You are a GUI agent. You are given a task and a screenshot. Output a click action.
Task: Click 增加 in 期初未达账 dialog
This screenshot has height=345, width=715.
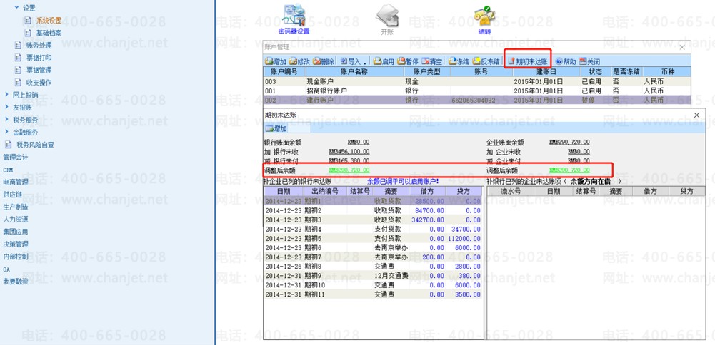(x=276, y=129)
